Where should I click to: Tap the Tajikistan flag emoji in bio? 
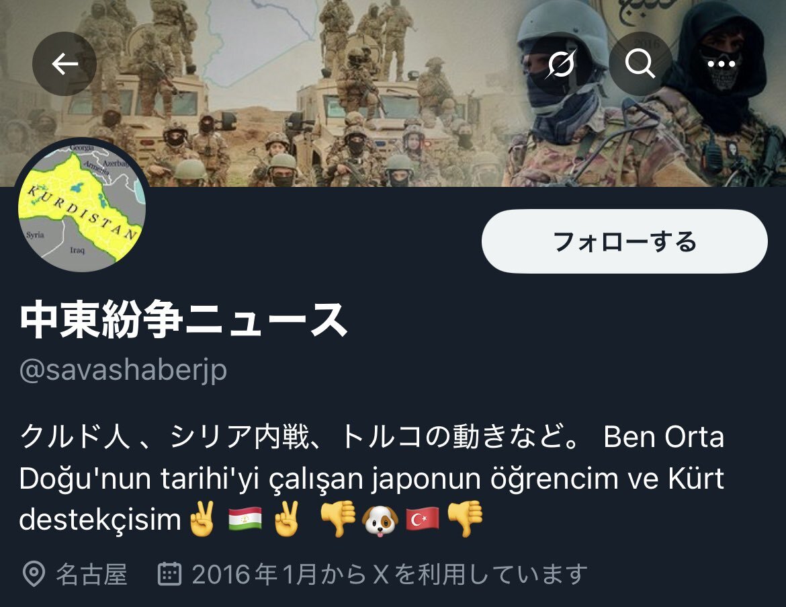click(245, 519)
